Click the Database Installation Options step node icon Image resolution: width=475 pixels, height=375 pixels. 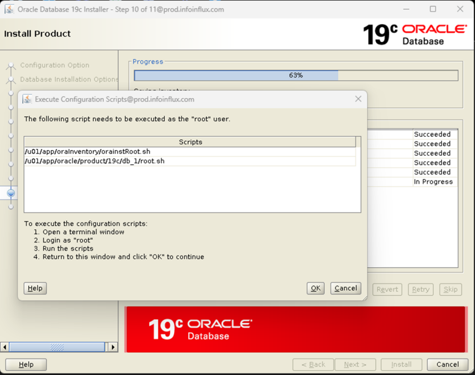click(x=10, y=79)
